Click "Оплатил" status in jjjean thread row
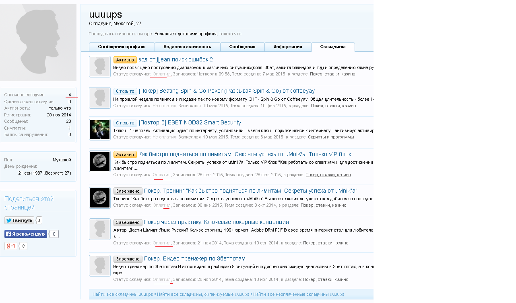The image size is (516, 303). 162,74
